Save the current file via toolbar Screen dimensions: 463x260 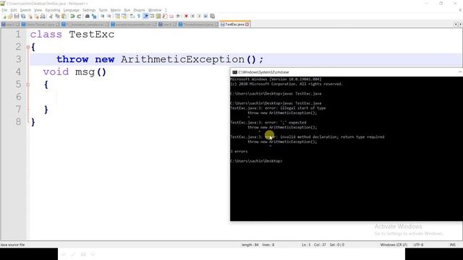coord(17,16)
